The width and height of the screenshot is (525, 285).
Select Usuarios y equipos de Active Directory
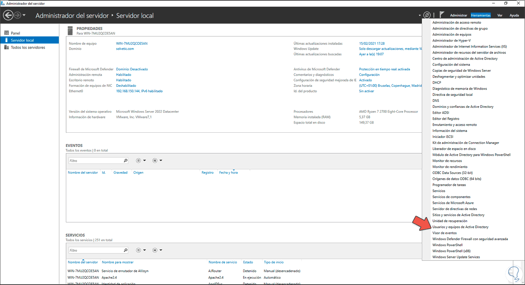[x=460, y=227]
